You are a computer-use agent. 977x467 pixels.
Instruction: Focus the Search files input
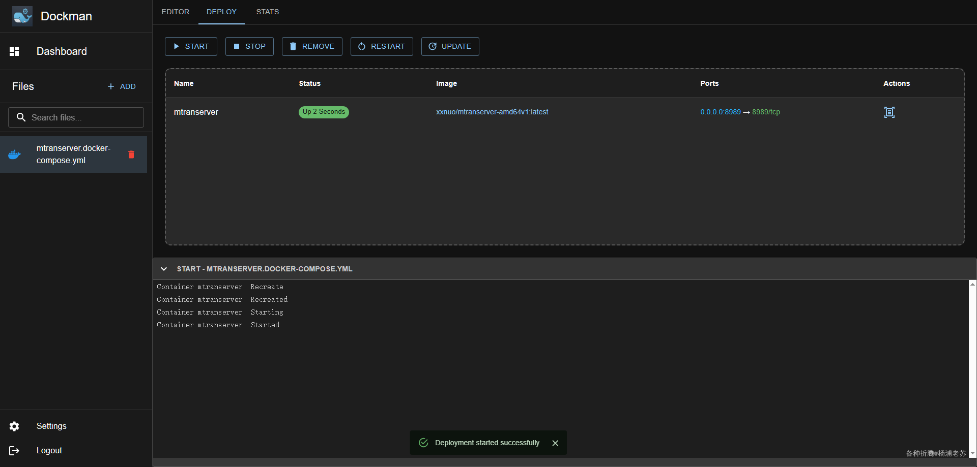tap(76, 117)
